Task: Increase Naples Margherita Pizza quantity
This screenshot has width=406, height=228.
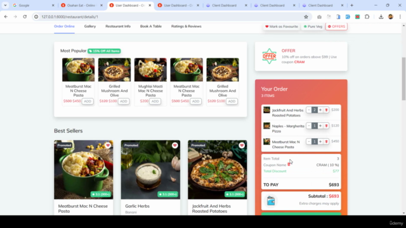Action: [320, 125]
